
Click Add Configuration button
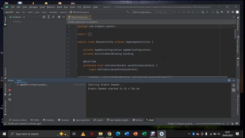point(142,12)
